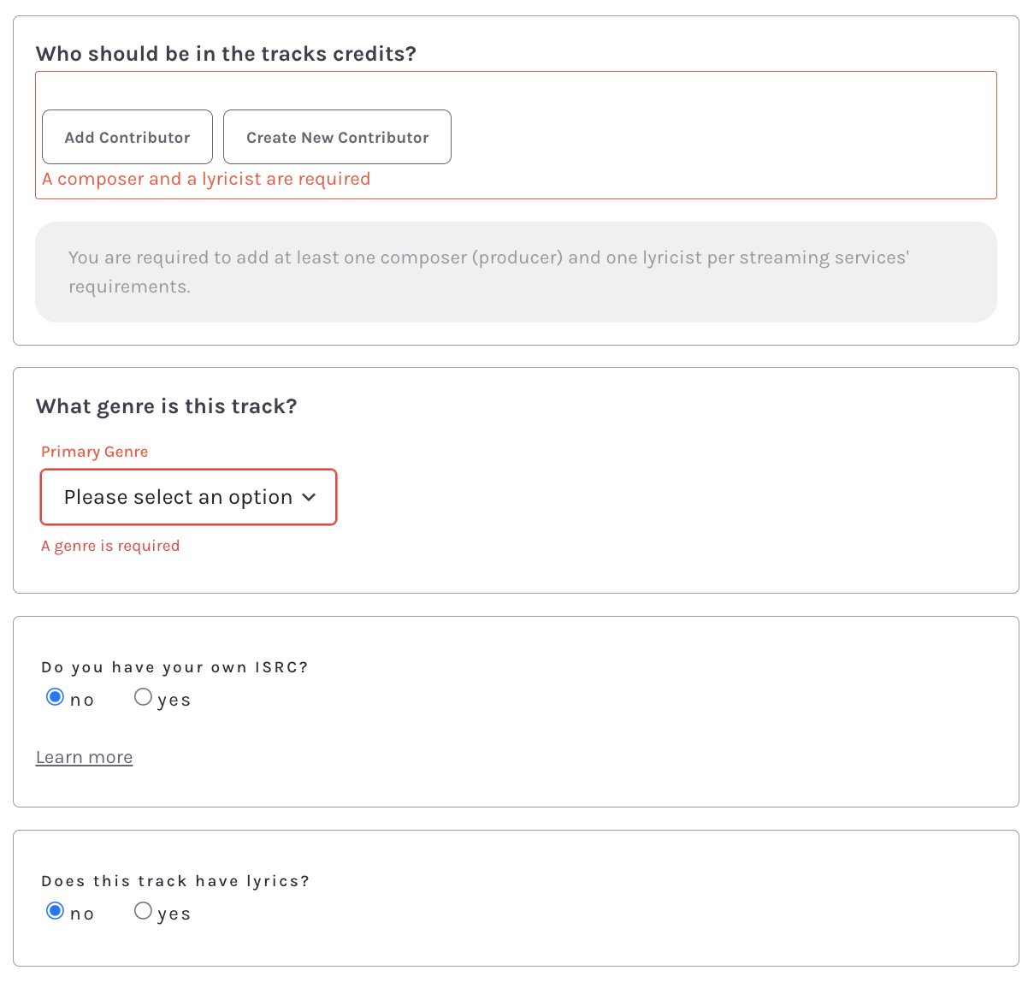Click the Add Contributor button

coord(127,137)
